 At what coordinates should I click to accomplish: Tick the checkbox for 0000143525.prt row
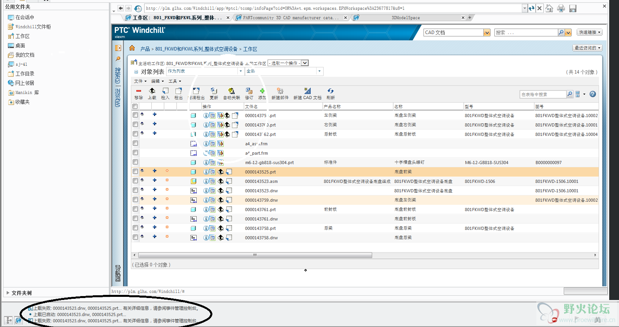click(135, 172)
